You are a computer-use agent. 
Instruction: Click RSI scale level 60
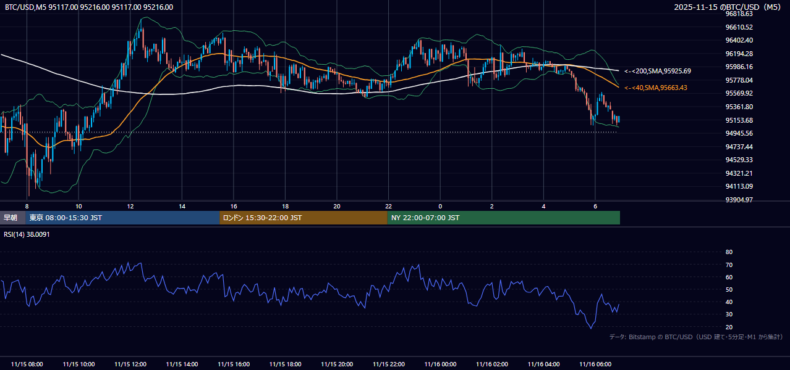pyautogui.click(x=729, y=277)
